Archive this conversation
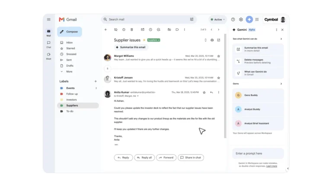This screenshot has width=332, height=187. coord(116,30)
